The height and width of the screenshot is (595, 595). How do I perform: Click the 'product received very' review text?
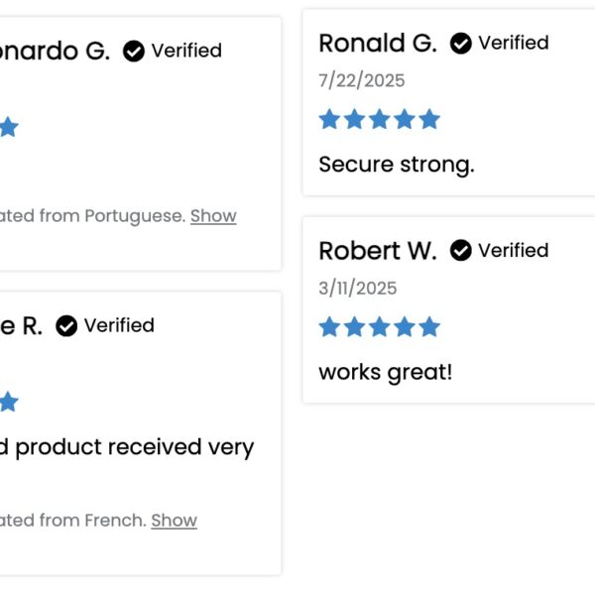pyautogui.click(x=134, y=448)
